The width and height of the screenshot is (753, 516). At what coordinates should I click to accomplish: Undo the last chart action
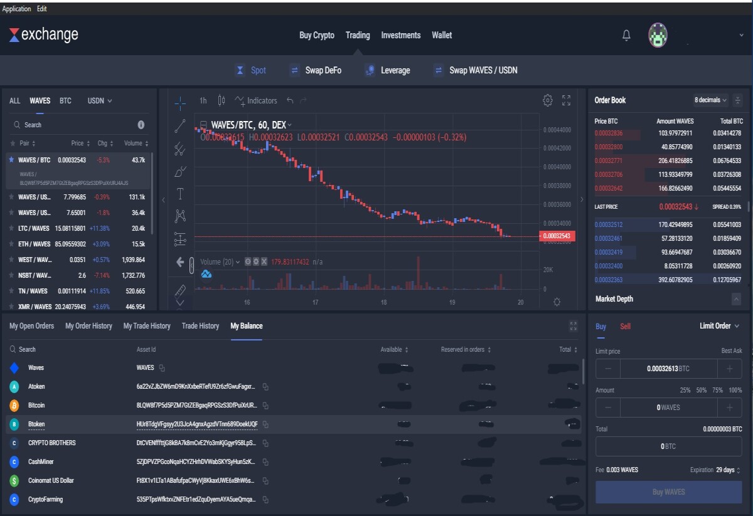(x=290, y=100)
